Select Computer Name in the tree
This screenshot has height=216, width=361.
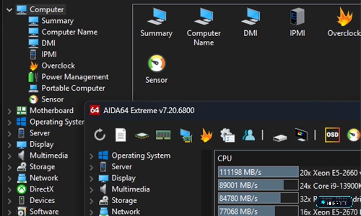click(x=69, y=32)
